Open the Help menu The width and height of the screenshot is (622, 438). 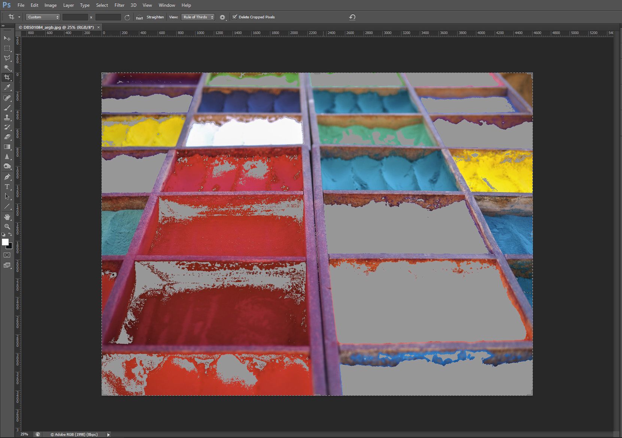point(186,5)
